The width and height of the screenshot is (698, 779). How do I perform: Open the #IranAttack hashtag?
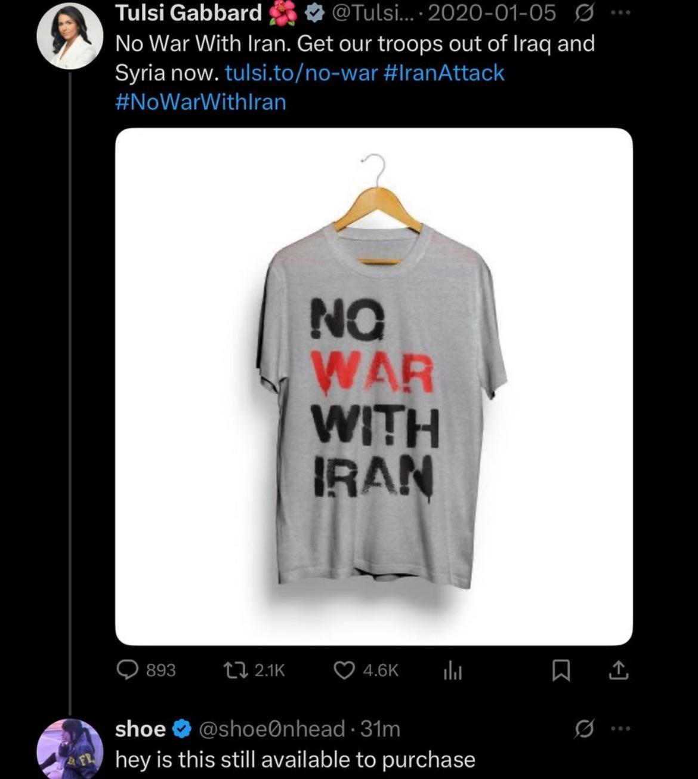[445, 73]
